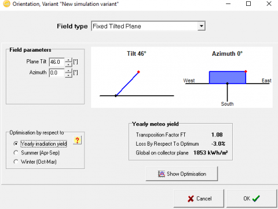Decrease Plane Tilt with down arrow
Viewport: 278px width, 209px height.
(x=68, y=64)
